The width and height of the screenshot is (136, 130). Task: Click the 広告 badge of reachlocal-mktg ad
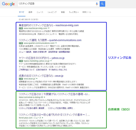(21, 28)
